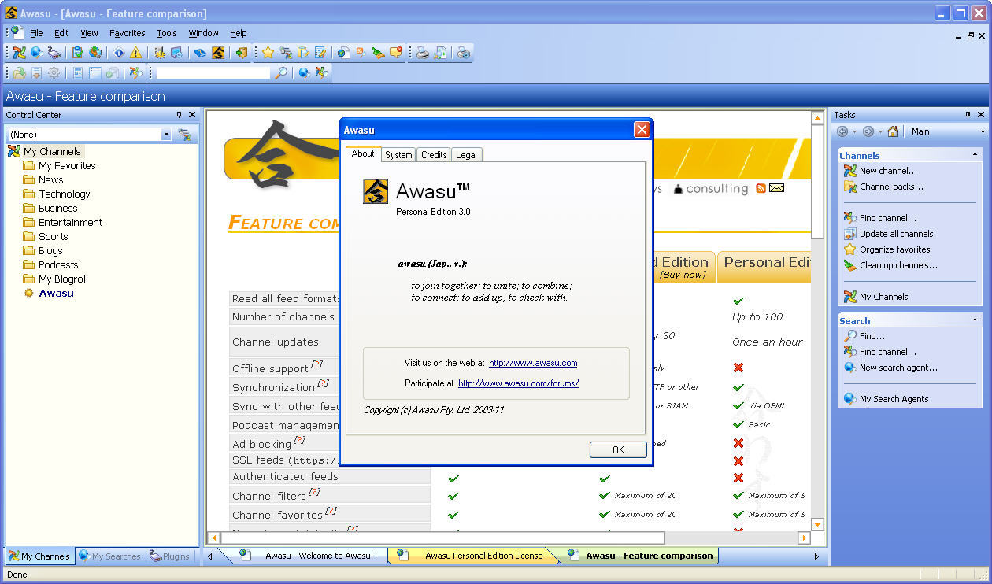The image size is (992, 584).
Task: Select the My Searches bottom tab
Action: (x=110, y=556)
